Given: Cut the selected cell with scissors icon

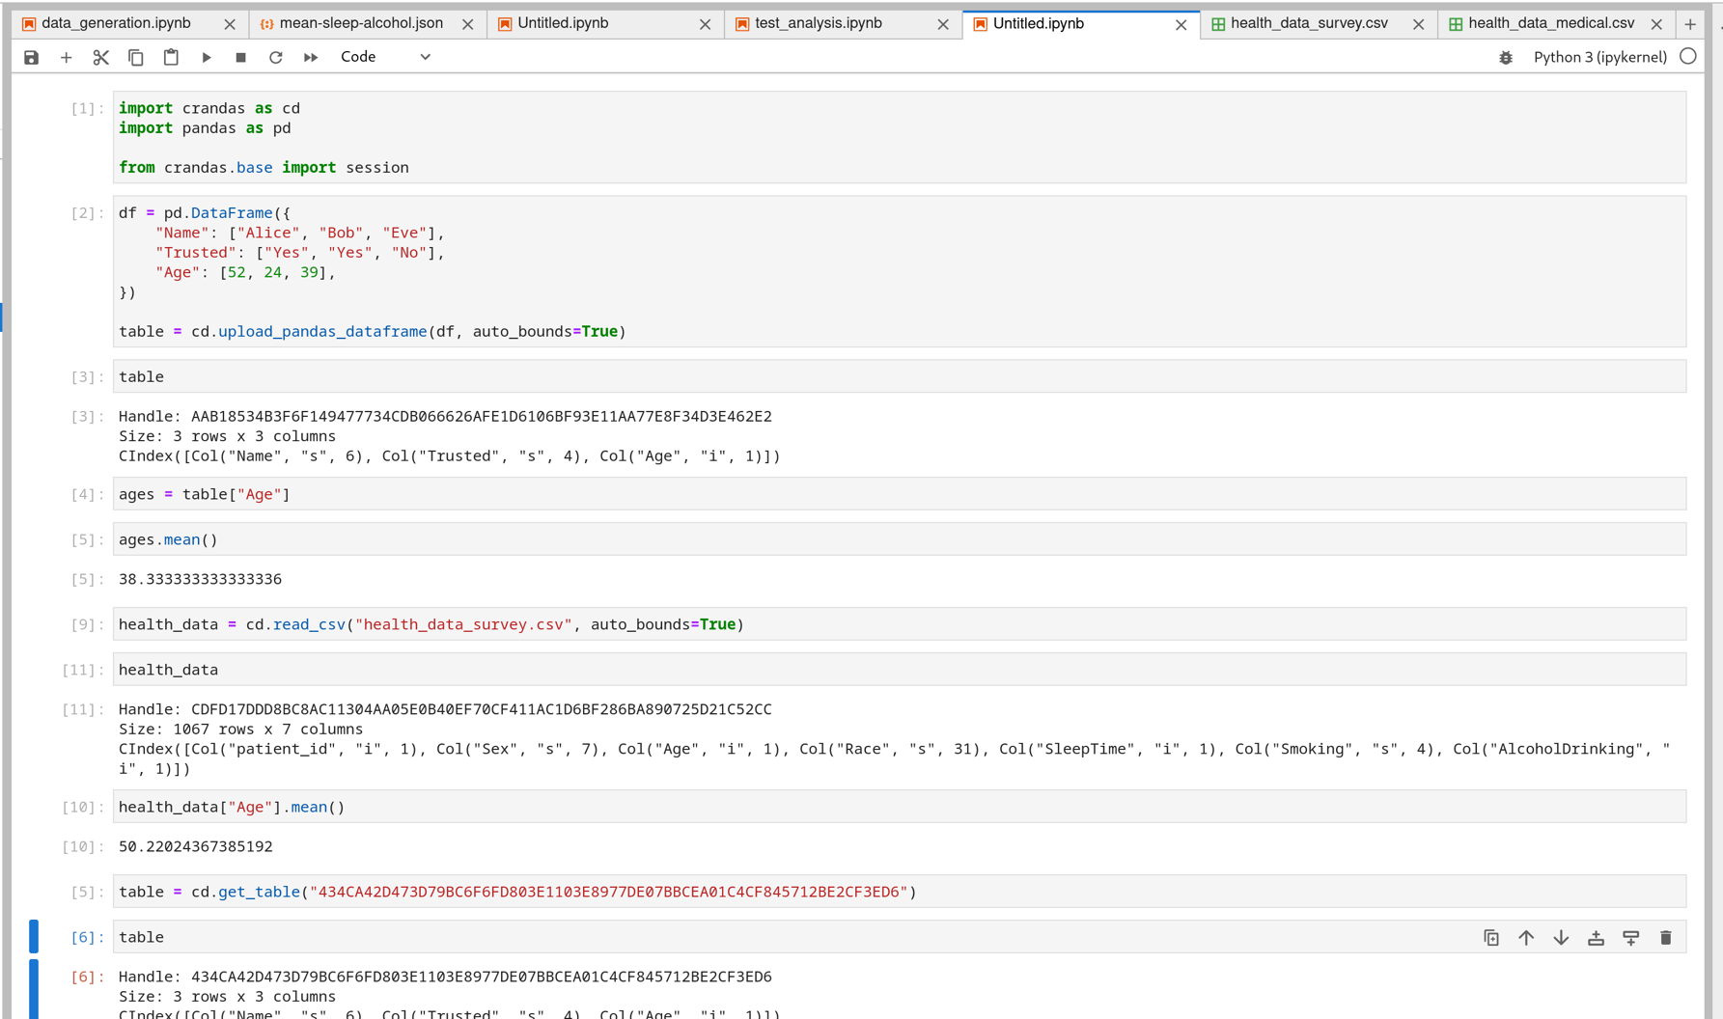Looking at the screenshot, I should click(x=100, y=57).
